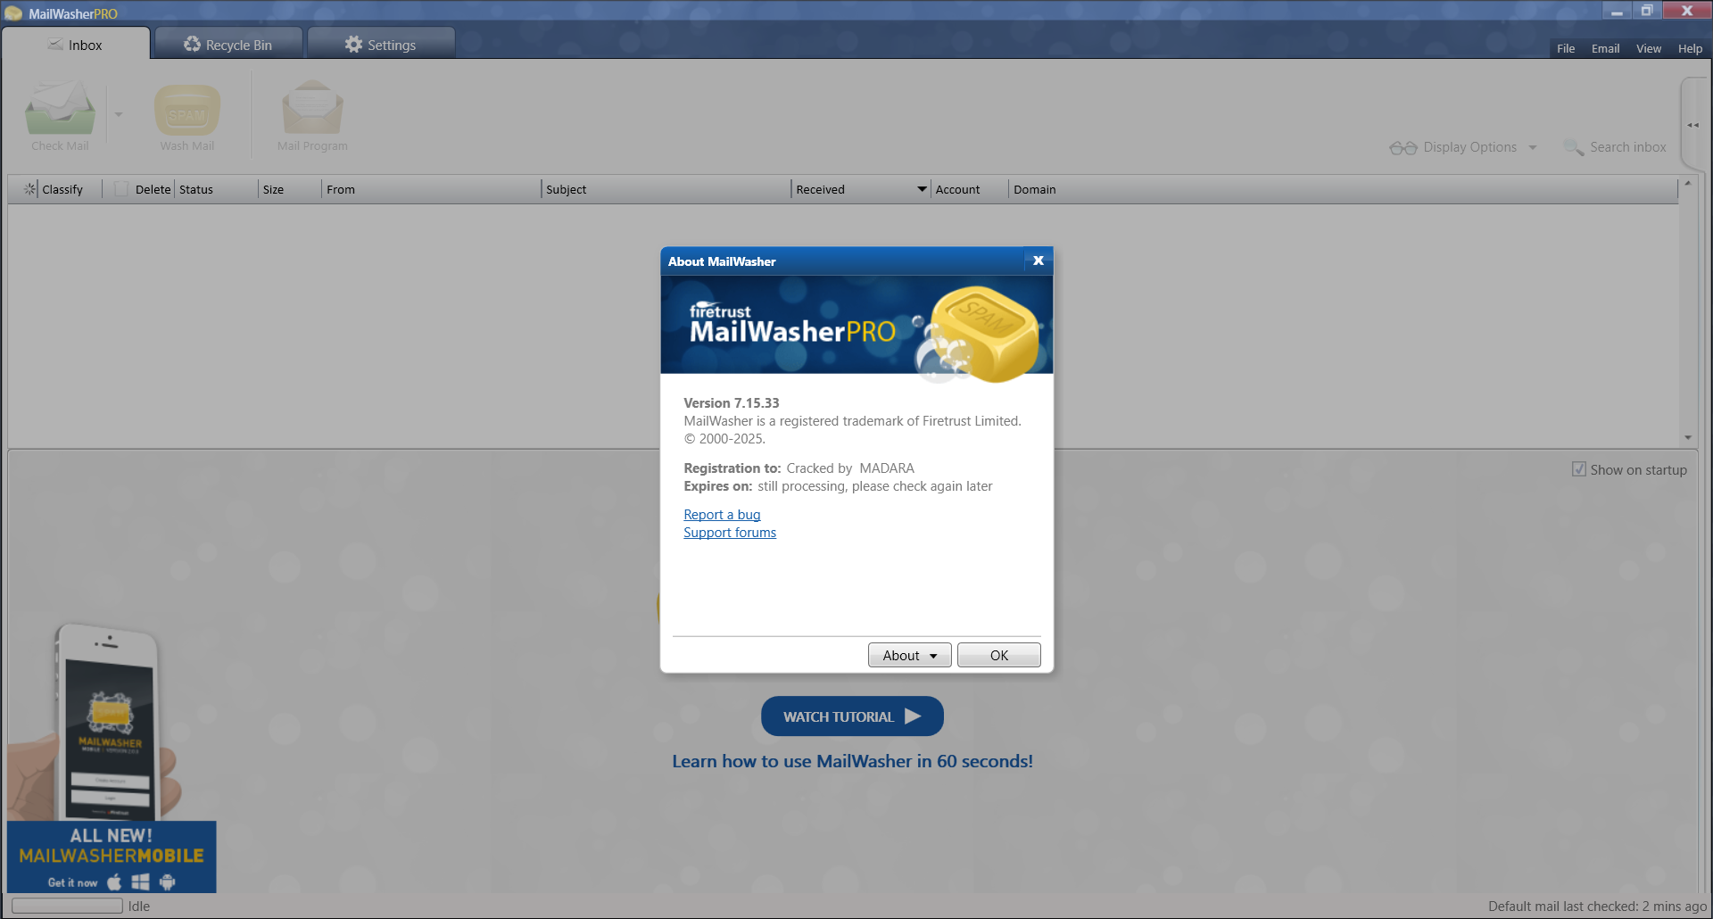This screenshot has height=919, width=1713.
Task: Click the Settings tab gear icon
Action: point(353,45)
